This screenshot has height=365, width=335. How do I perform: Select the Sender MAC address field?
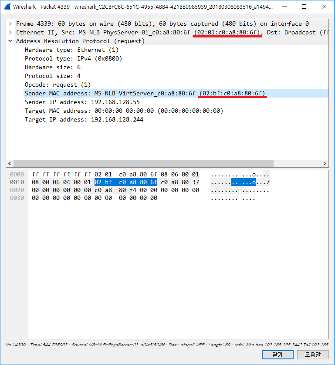[x=176, y=93]
